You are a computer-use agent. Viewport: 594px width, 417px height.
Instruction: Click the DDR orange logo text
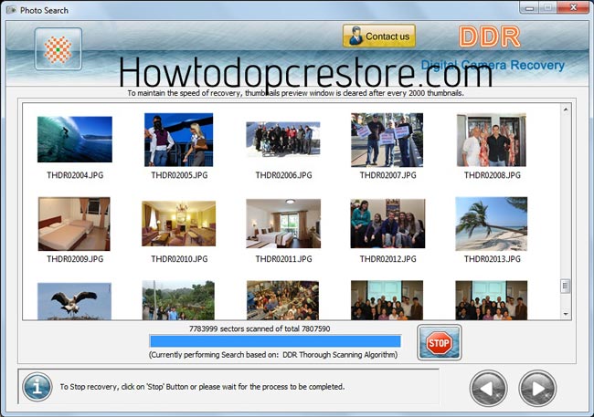tap(490, 36)
